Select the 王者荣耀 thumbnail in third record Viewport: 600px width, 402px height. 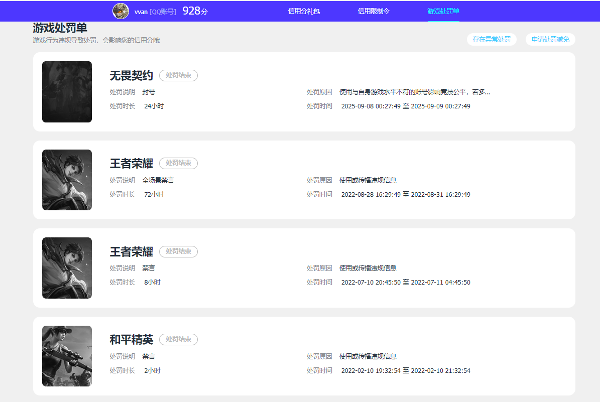pos(67,267)
